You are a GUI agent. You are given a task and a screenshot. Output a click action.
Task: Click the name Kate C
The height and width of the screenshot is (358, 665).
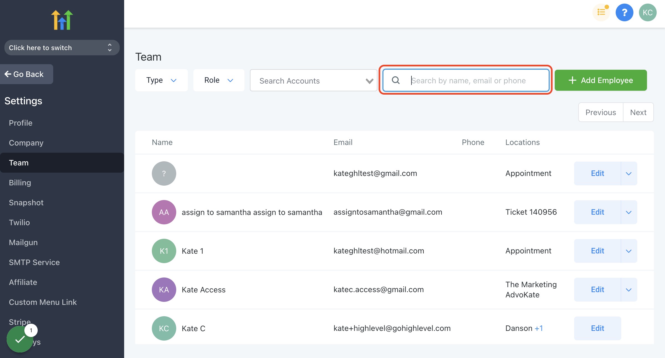(193, 328)
